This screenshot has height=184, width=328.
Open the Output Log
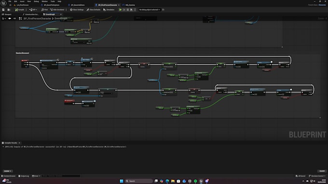tap(24, 176)
